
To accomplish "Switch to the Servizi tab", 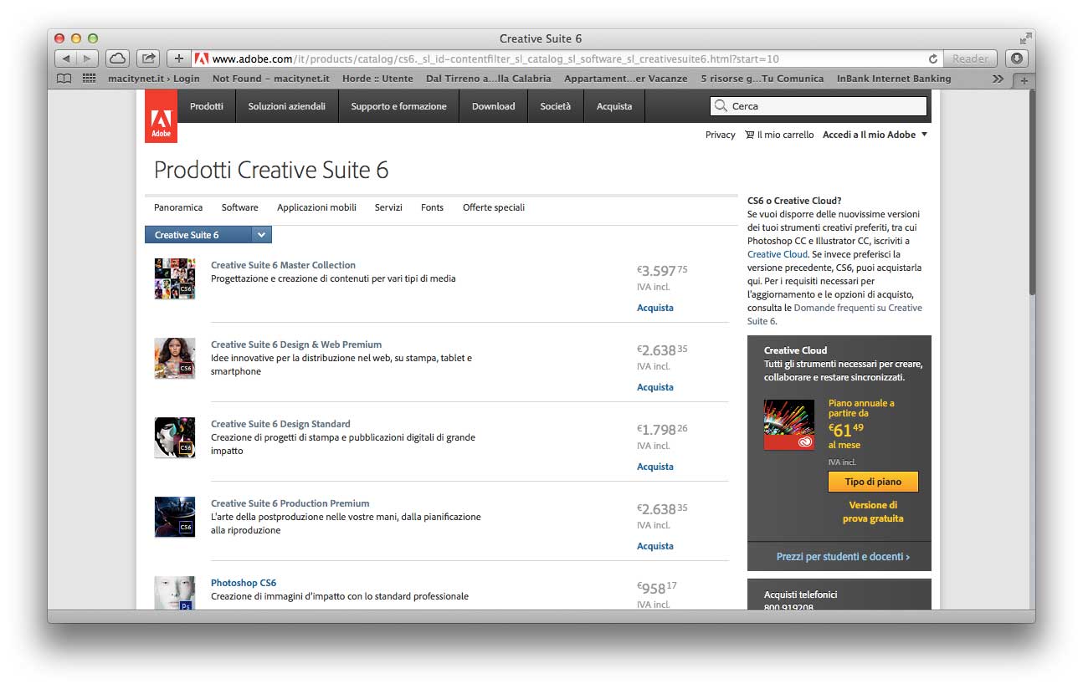I will [388, 207].
